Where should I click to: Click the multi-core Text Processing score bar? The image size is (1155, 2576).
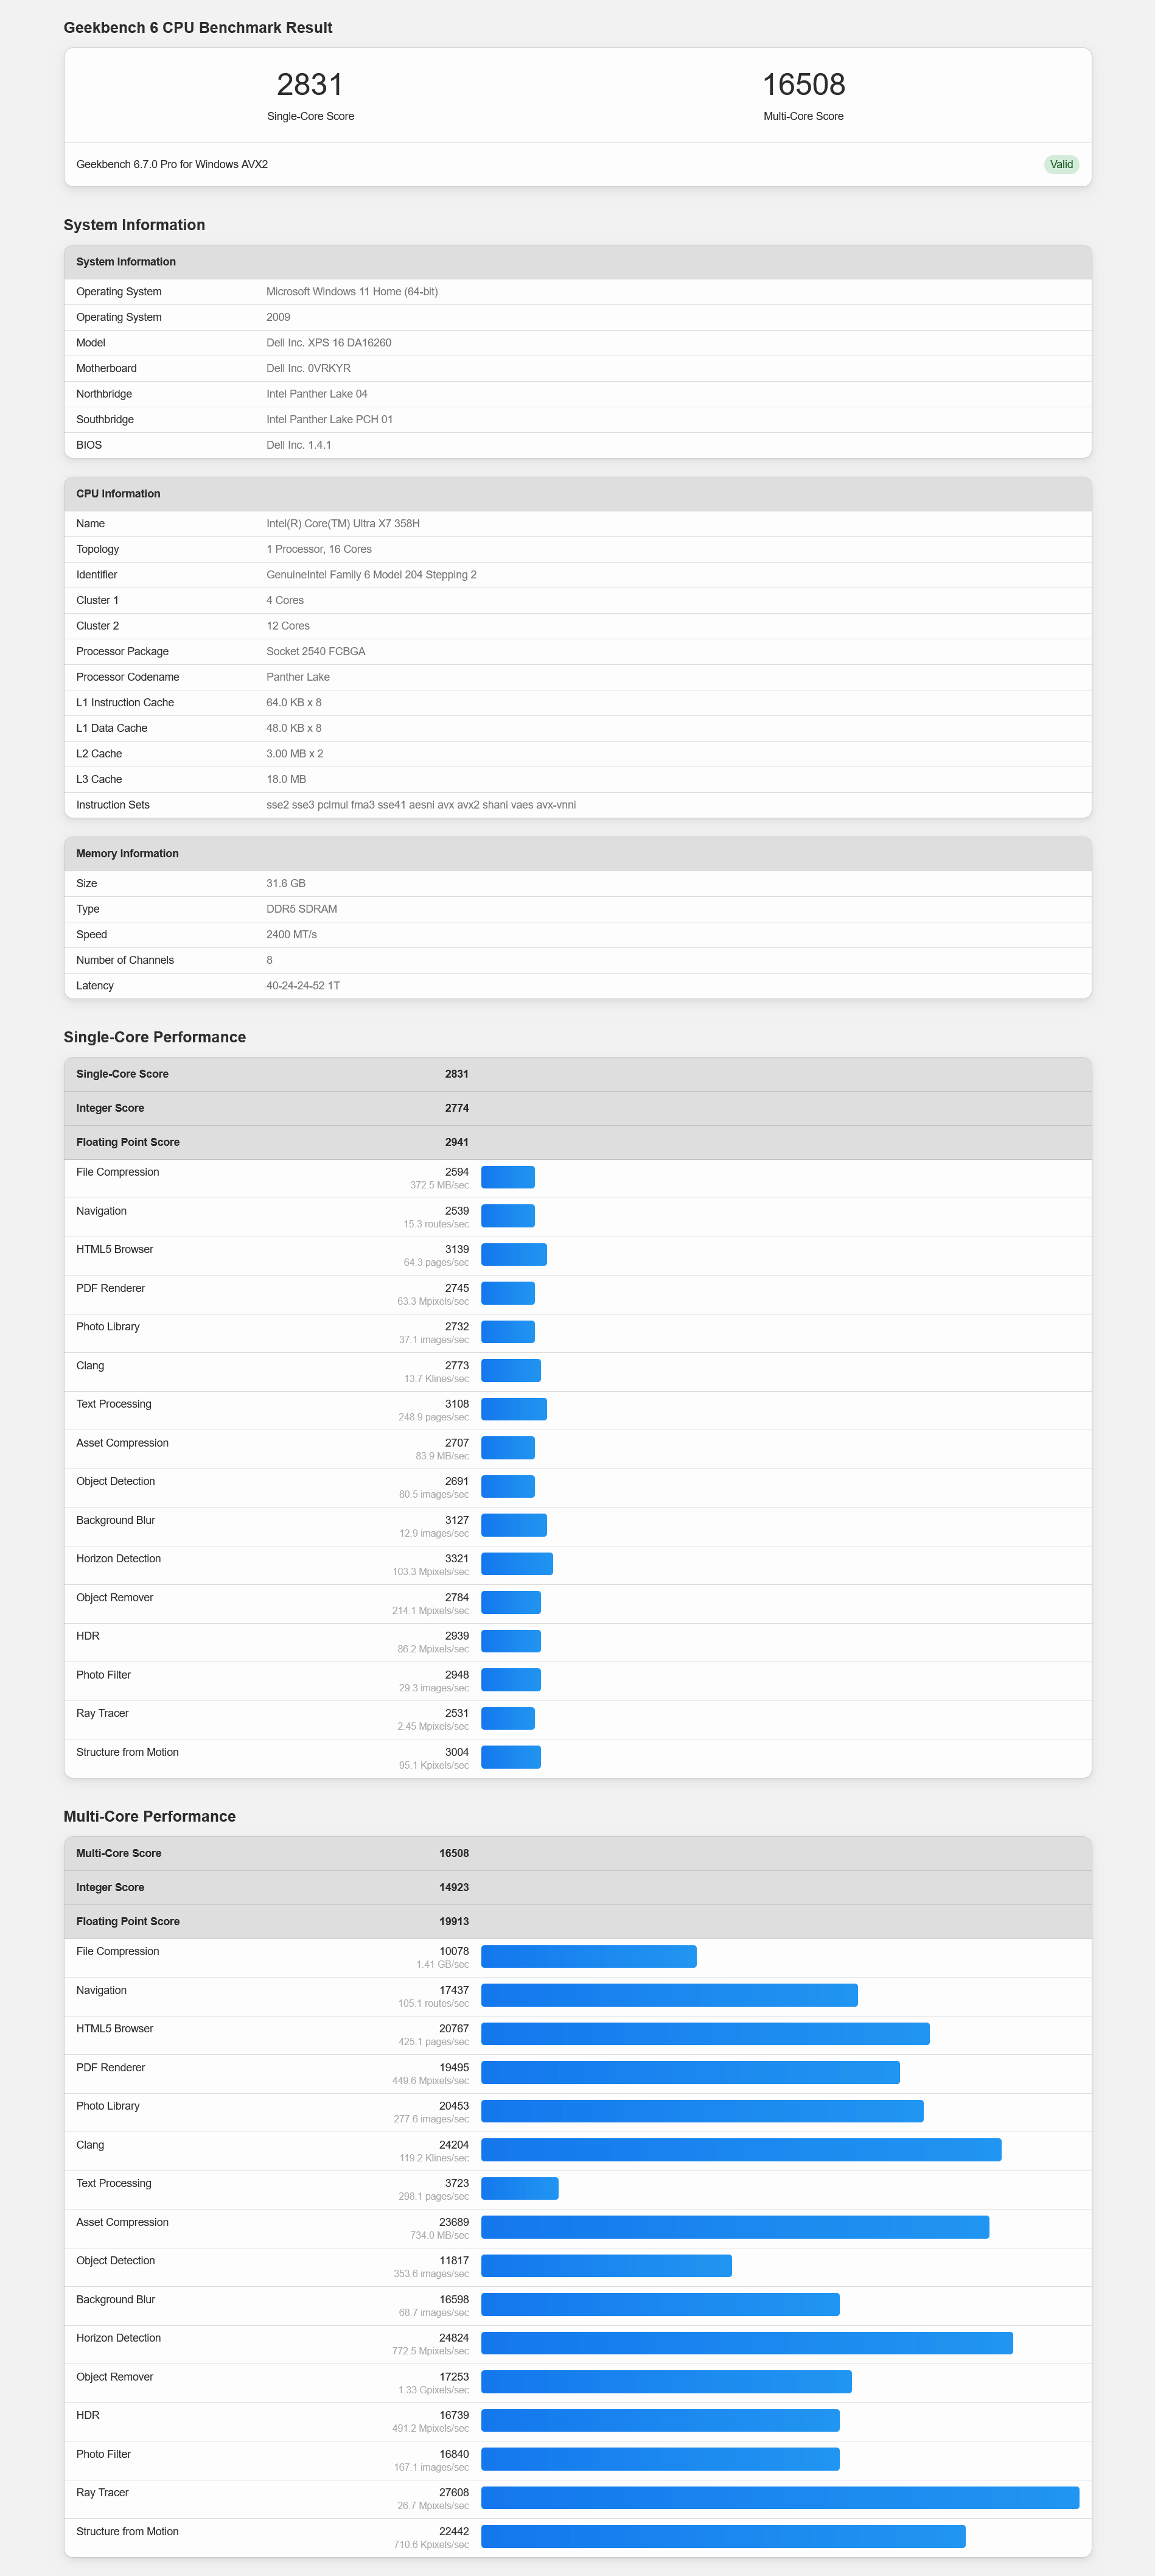pos(520,2189)
